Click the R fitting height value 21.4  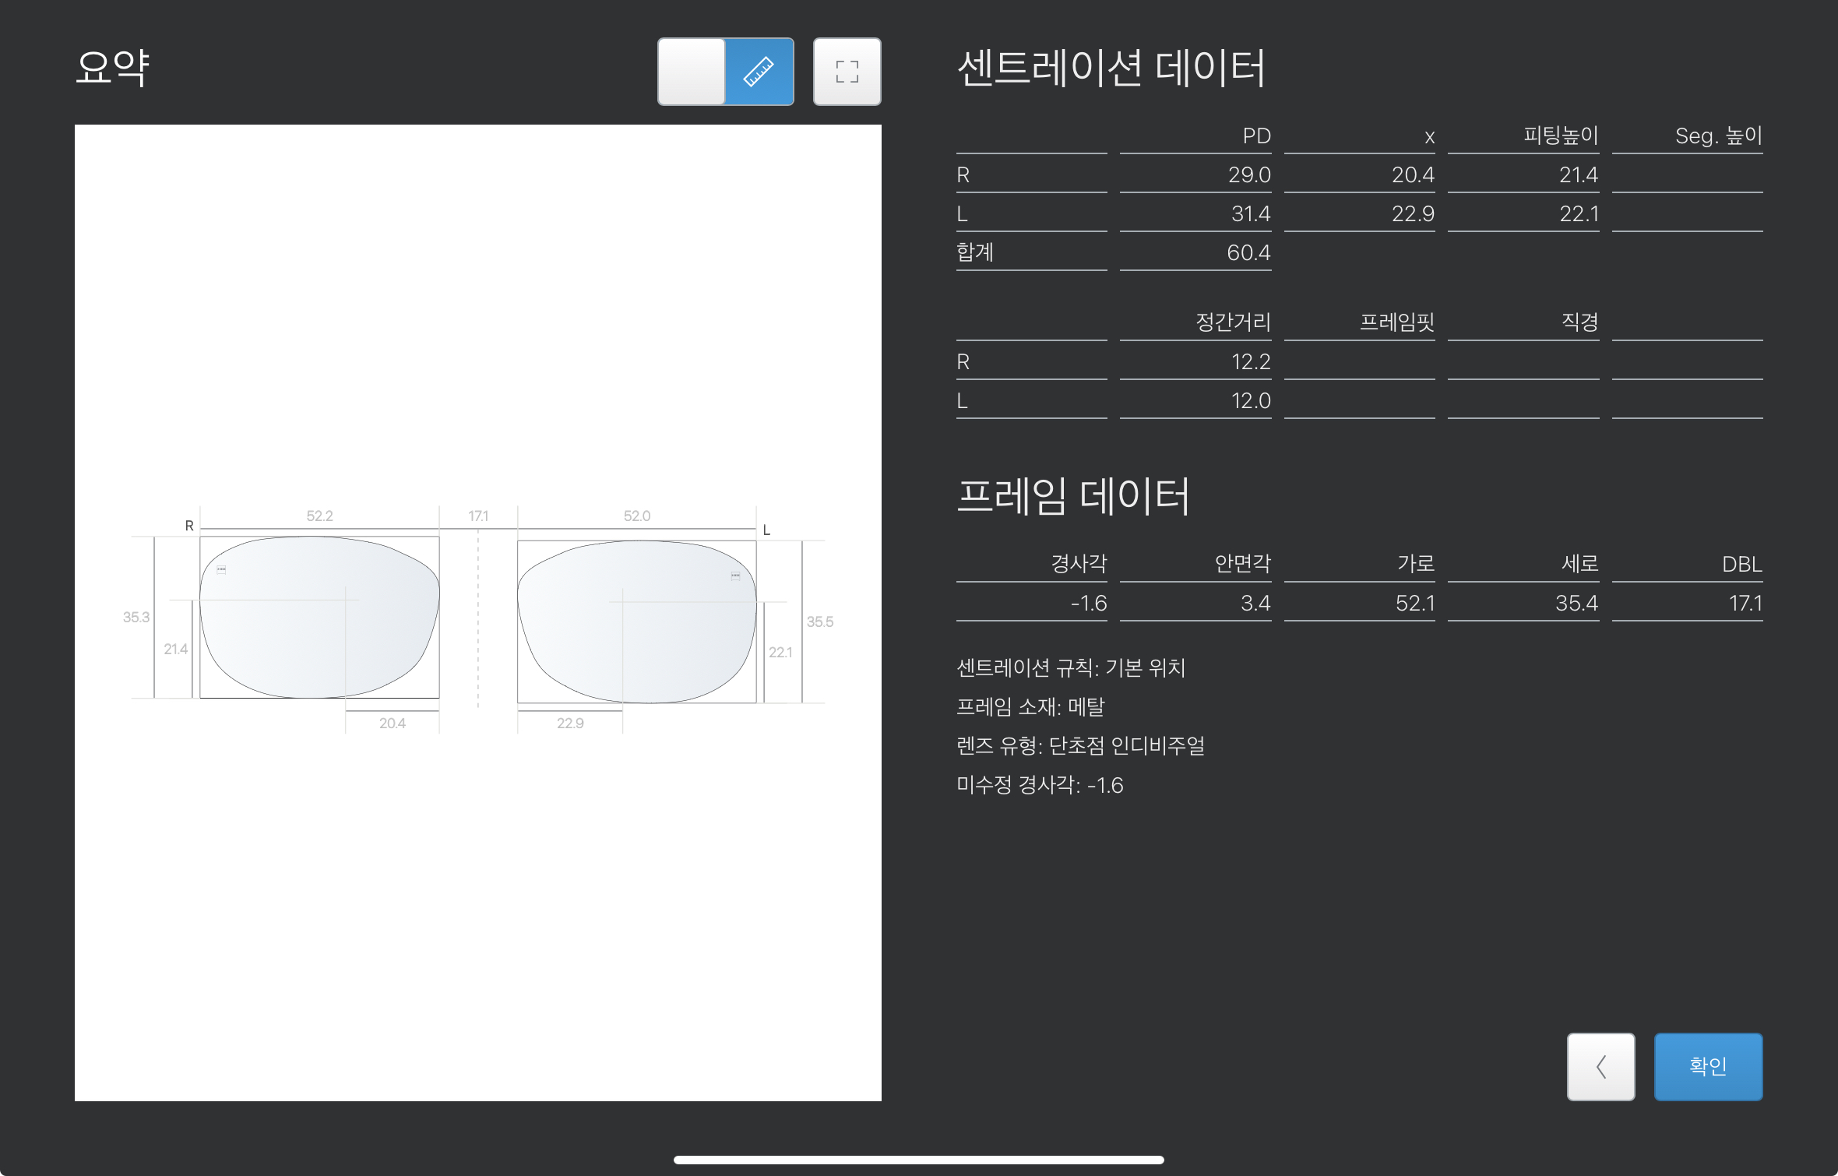pos(1578,175)
